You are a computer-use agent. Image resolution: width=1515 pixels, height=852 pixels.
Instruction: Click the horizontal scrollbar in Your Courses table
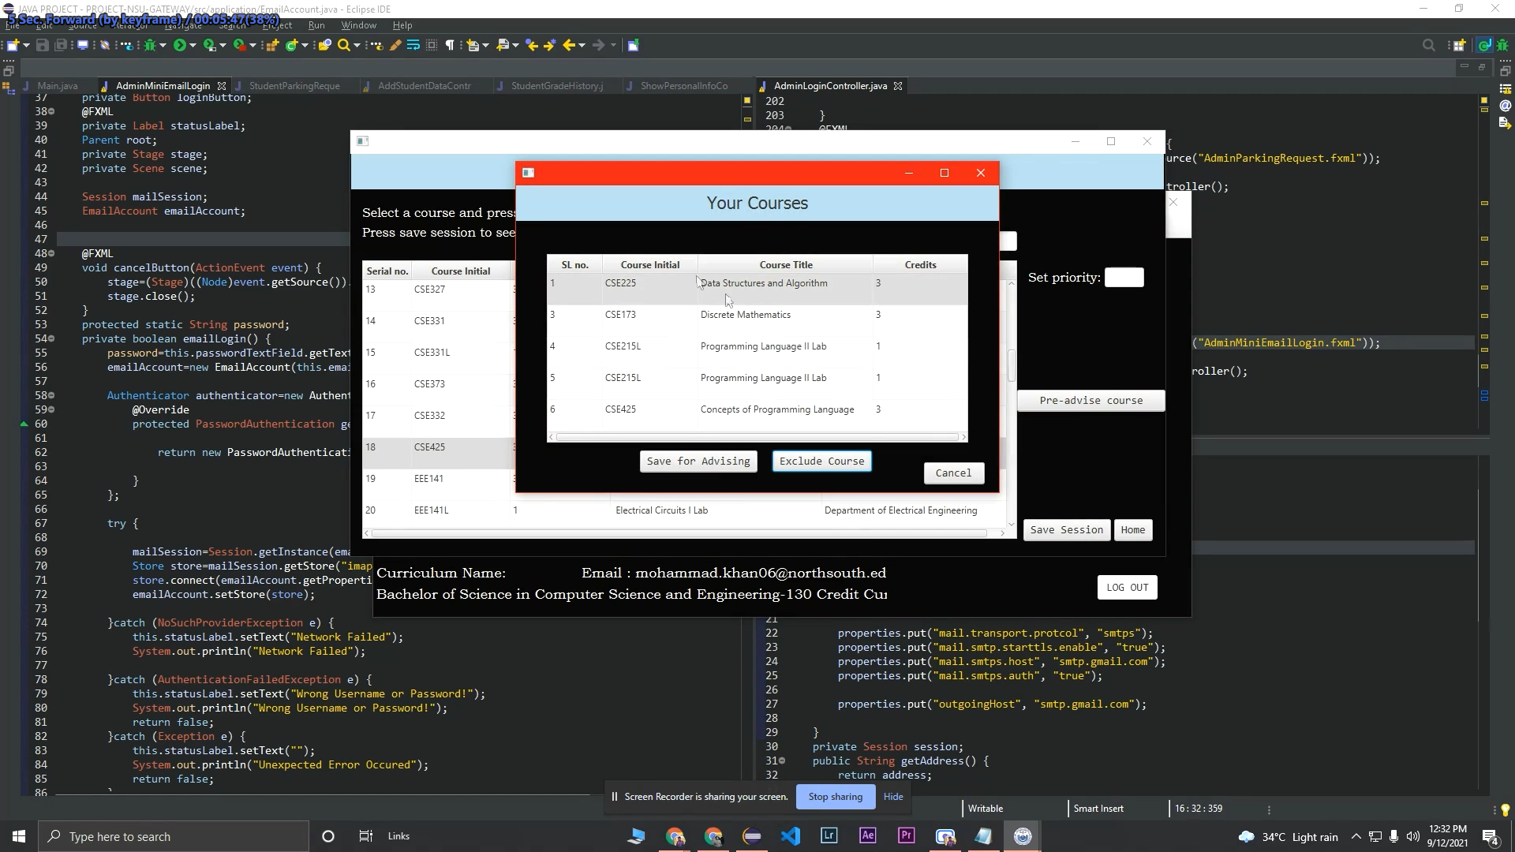(x=757, y=437)
